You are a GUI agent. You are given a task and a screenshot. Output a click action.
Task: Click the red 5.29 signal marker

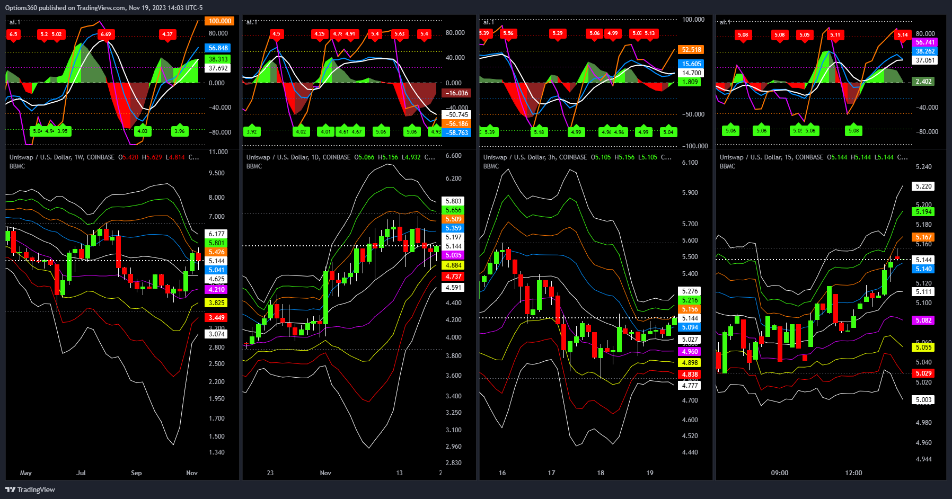[x=558, y=33]
